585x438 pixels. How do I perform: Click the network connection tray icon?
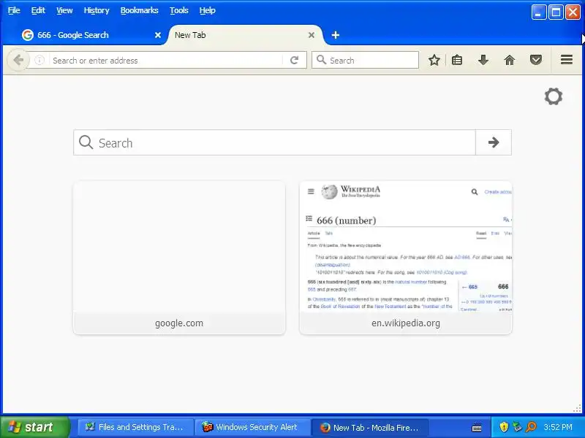pos(517,427)
